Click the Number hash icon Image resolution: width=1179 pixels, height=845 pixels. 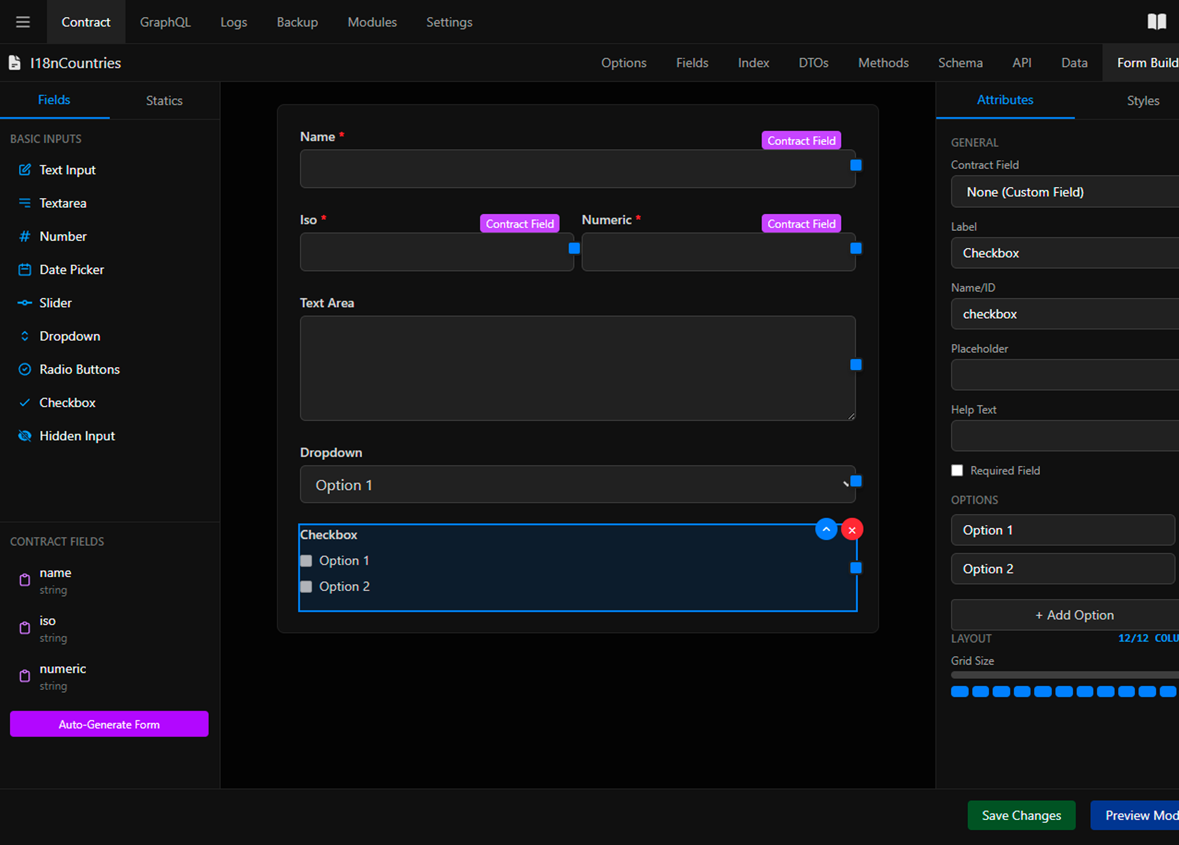point(25,237)
